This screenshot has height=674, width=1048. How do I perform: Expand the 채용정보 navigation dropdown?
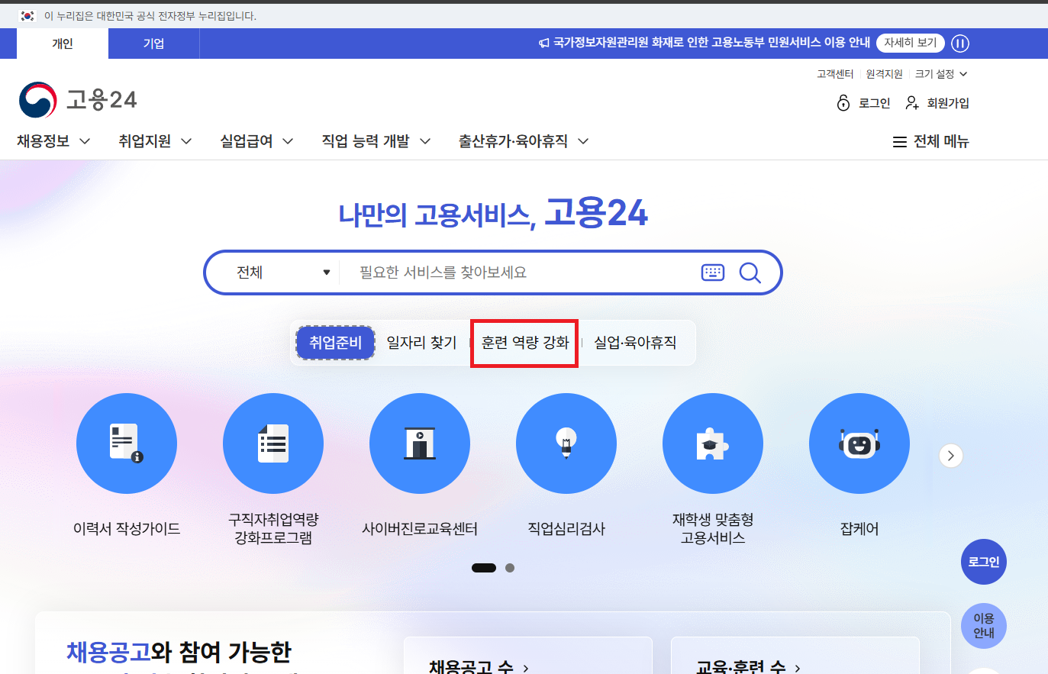[x=53, y=141]
